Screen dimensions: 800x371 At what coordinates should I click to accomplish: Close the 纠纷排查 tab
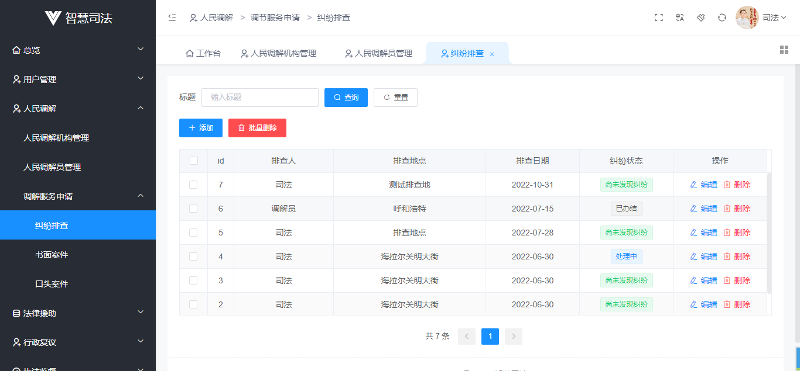[x=492, y=54]
